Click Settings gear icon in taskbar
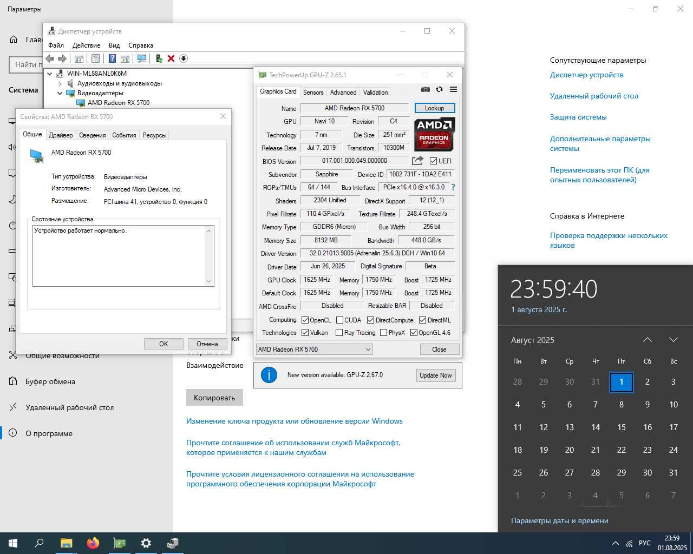This screenshot has height=554, width=693. tap(146, 543)
